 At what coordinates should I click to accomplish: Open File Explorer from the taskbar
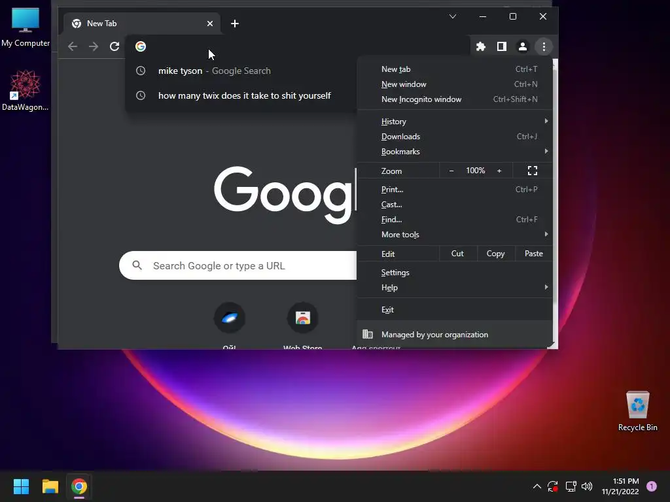pyautogui.click(x=50, y=486)
